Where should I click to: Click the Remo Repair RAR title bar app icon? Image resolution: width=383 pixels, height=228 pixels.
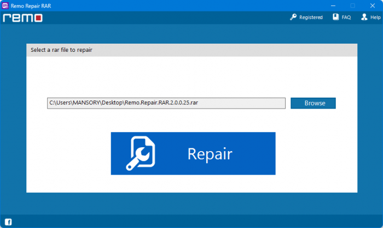click(5, 5)
